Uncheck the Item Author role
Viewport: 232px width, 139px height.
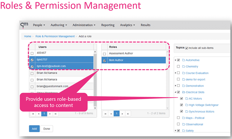point(104,61)
